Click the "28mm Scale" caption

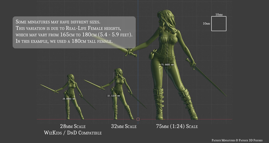73,126
